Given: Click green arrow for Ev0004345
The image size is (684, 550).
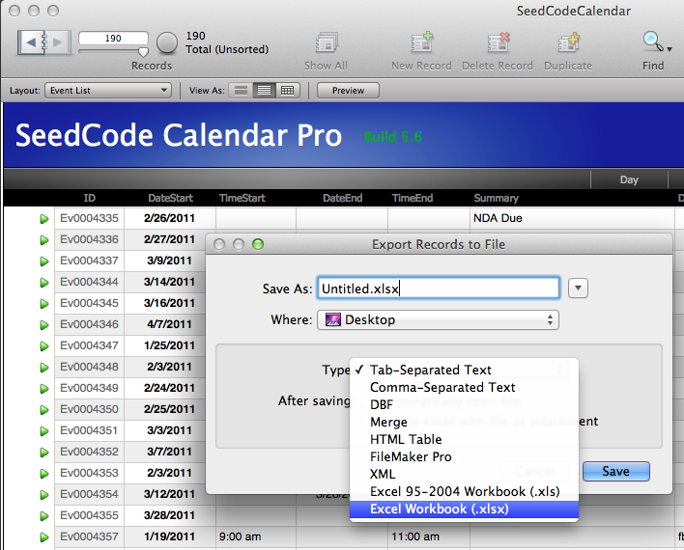Looking at the screenshot, I should click(x=44, y=304).
